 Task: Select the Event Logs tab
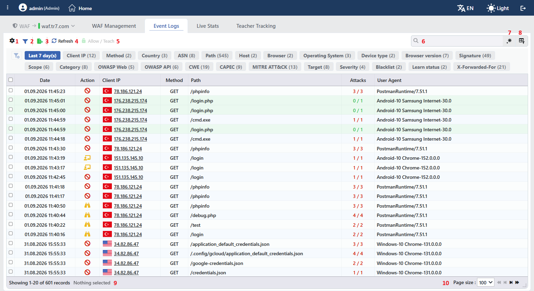click(166, 26)
